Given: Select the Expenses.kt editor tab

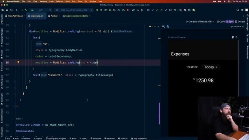Looking at the screenshot, I should tap(36, 16).
